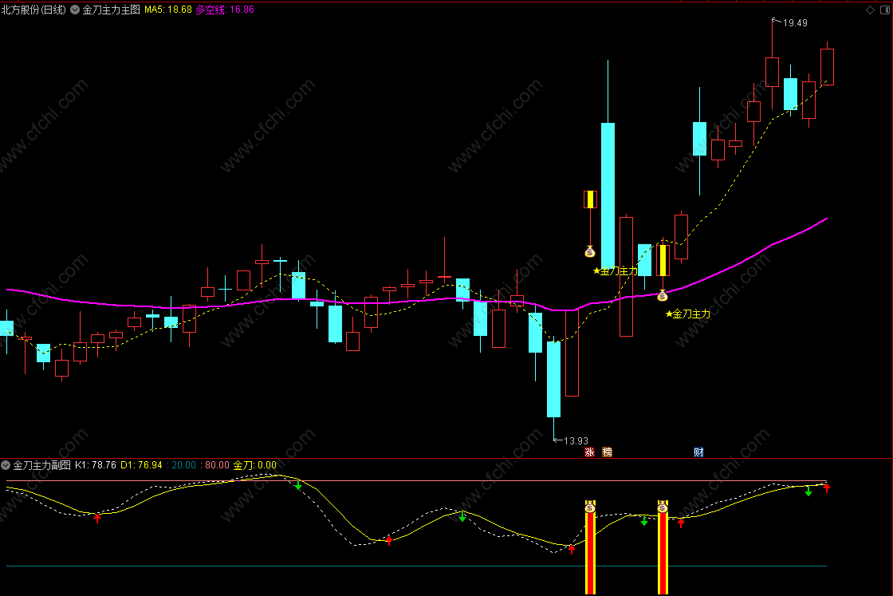Click the diamond icon at top right

pos(870,10)
